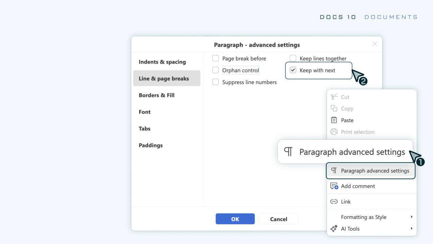
Task: Click the Print selection printer icon
Action: click(x=334, y=132)
